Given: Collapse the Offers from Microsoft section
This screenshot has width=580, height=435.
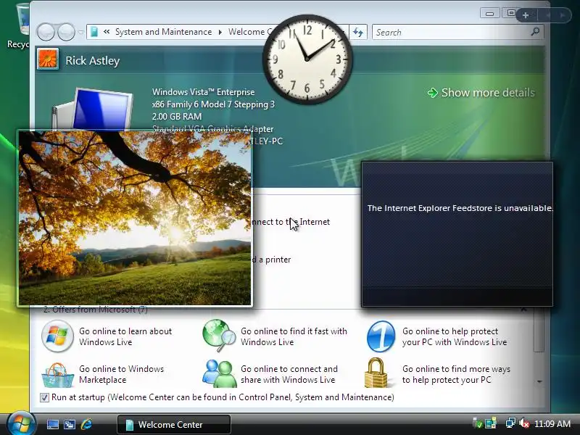Looking at the screenshot, I should pos(523,310).
